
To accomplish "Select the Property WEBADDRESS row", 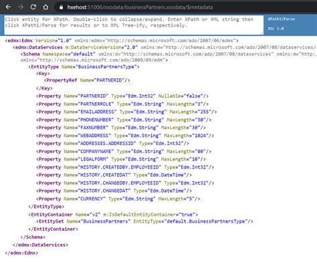I will coord(125,136).
